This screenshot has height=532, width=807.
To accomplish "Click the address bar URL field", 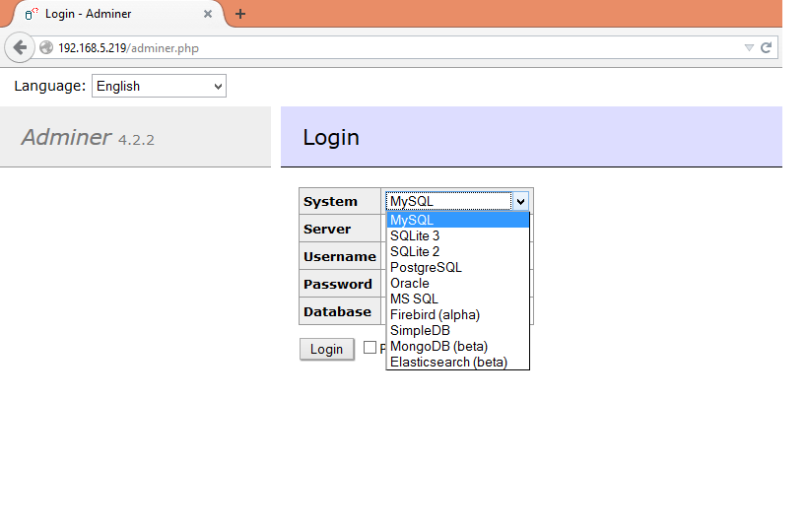I will (396, 48).
